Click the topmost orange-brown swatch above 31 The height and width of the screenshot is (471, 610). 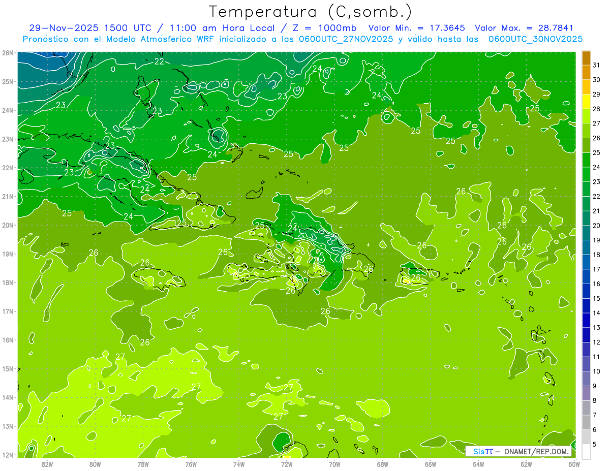pos(586,58)
